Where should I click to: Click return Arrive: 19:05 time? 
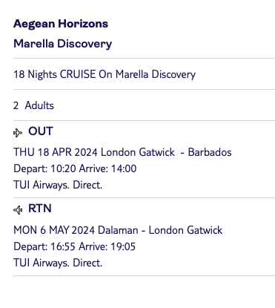point(107,246)
